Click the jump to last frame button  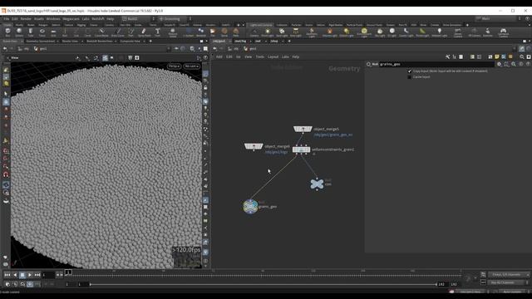click(x=37, y=275)
